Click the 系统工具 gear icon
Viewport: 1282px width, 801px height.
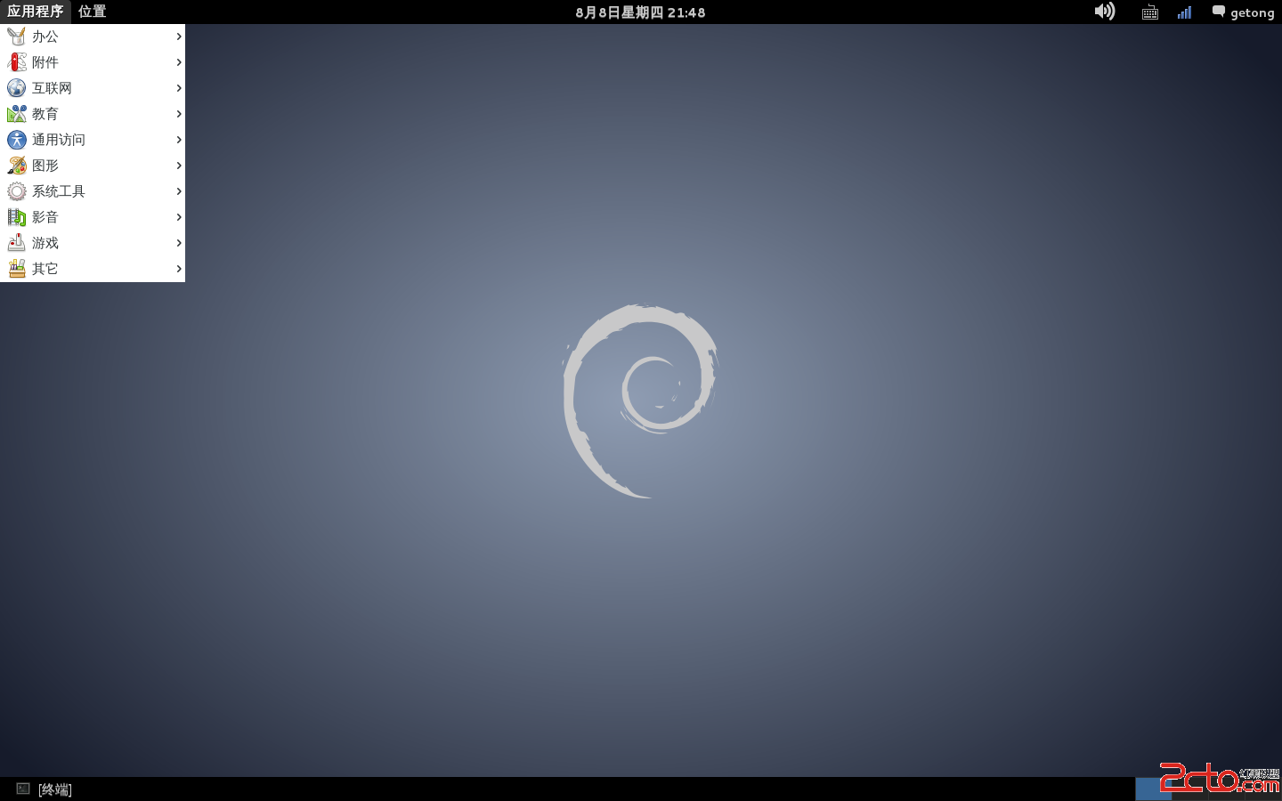click(16, 191)
